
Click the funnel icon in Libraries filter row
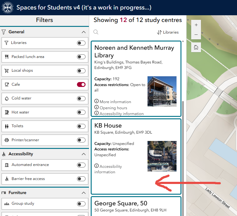pos(6,43)
